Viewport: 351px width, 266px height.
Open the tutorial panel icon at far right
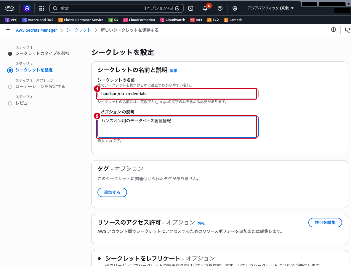[347, 30]
